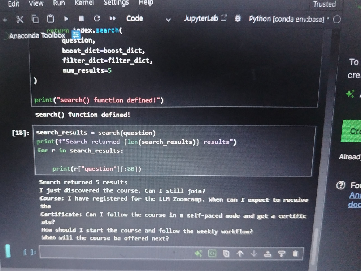
Task: Click the Trusted notebook indicator
Action: [325, 4]
